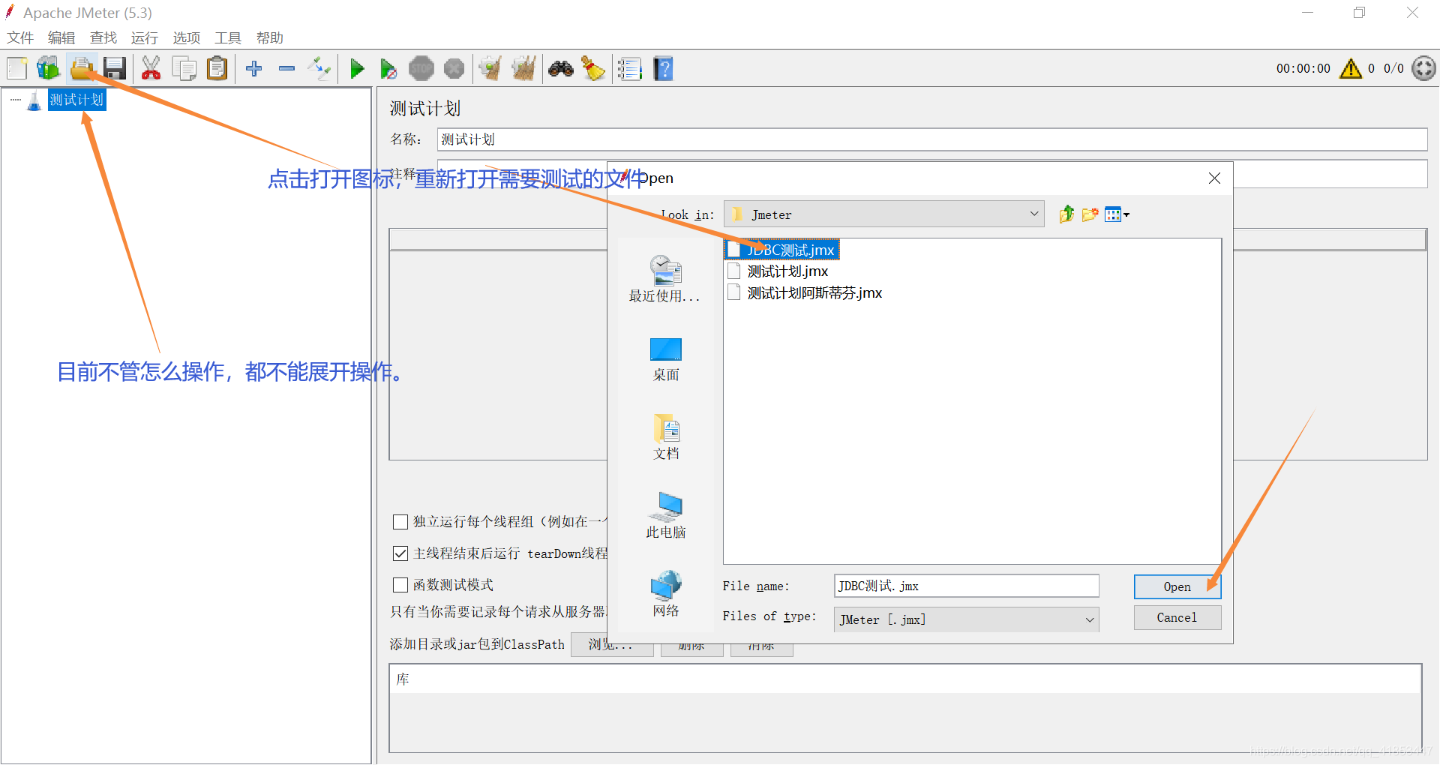Click the Cut scissors icon

coord(151,69)
